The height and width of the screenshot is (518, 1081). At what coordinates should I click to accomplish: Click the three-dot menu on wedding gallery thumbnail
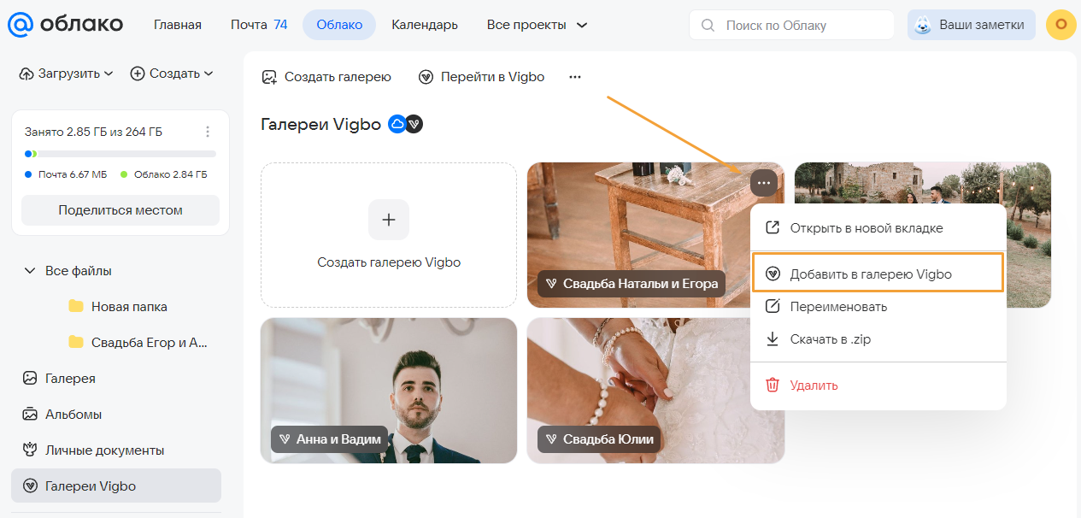764,182
